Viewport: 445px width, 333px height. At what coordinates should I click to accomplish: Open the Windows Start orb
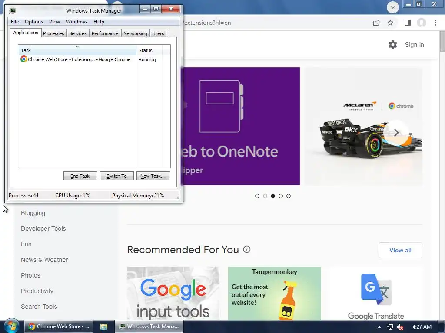11,326
